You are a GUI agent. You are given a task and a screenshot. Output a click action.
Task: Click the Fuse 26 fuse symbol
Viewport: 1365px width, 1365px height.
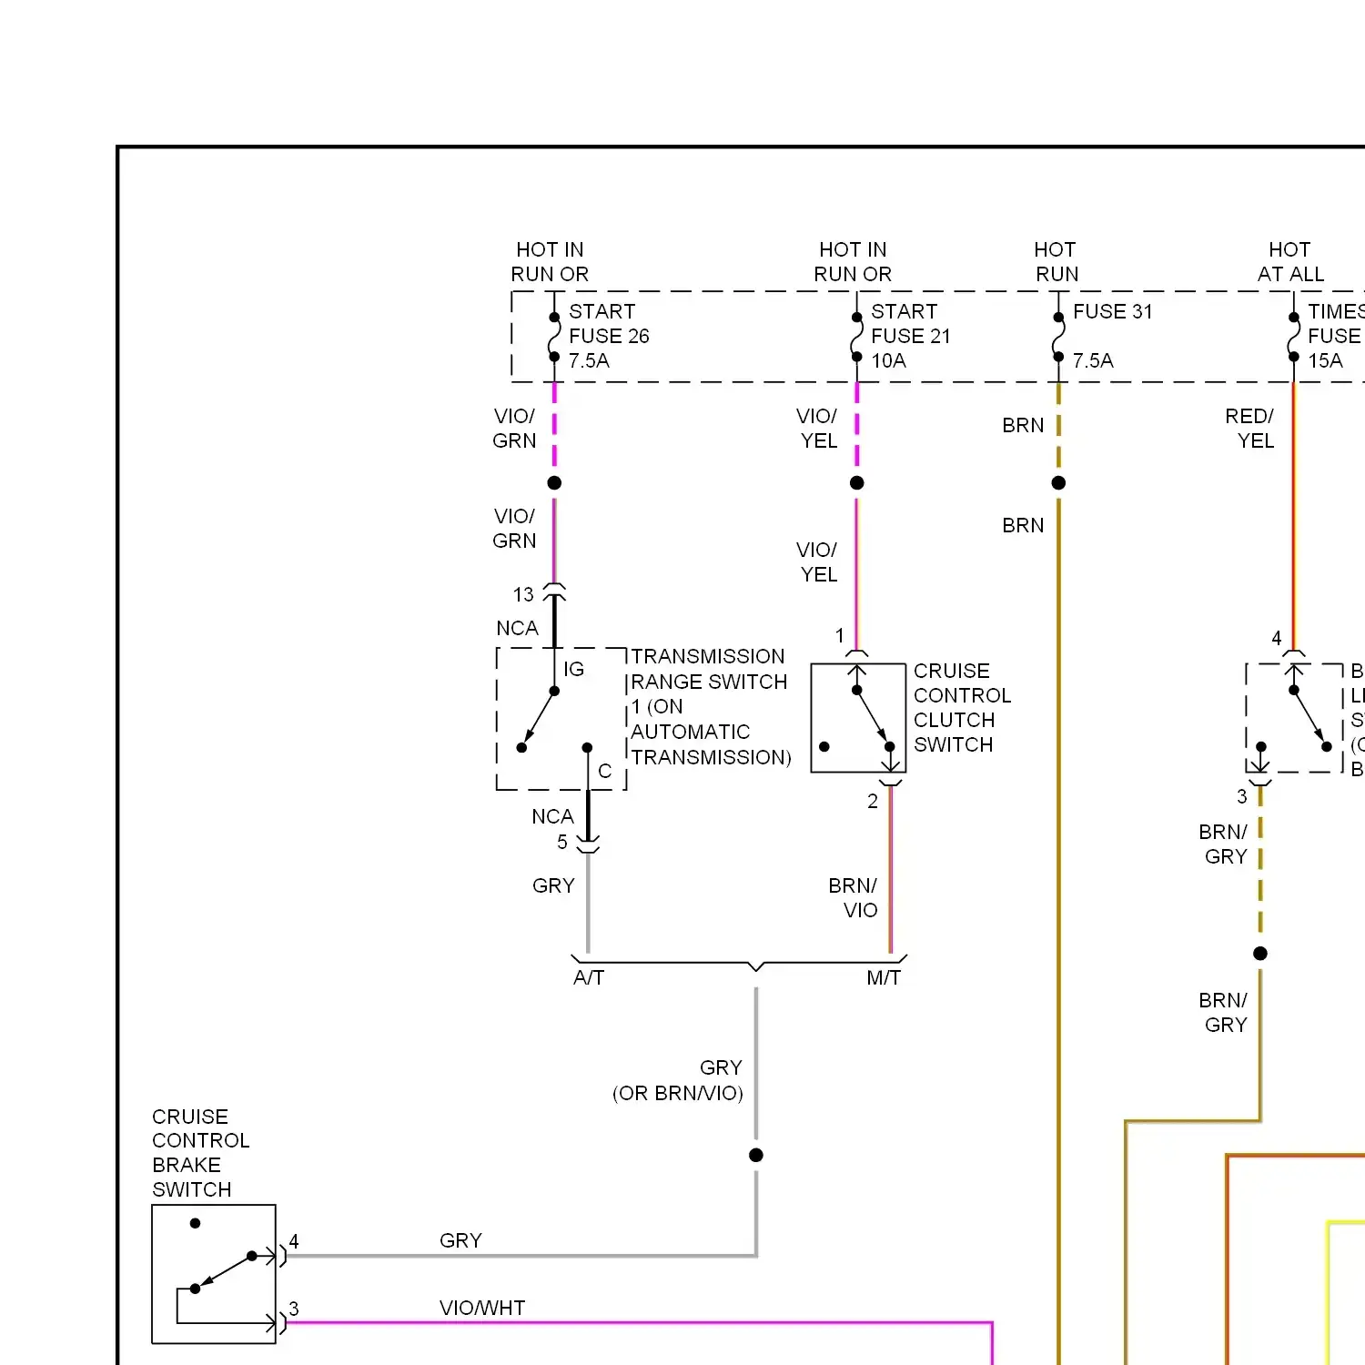[554, 337]
